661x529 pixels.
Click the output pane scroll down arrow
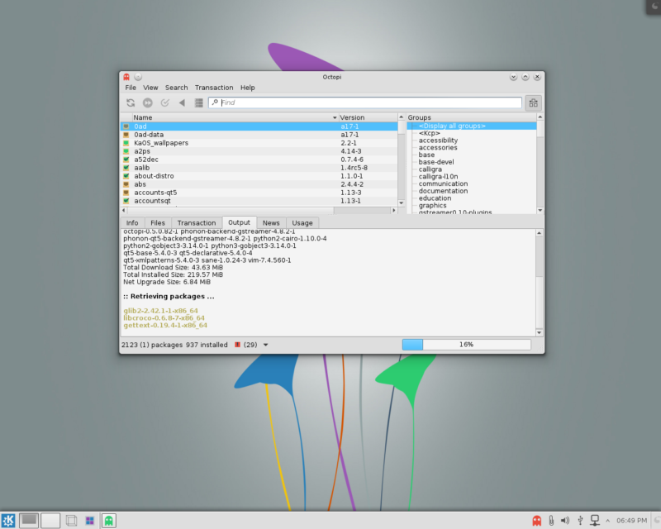click(x=540, y=333)
